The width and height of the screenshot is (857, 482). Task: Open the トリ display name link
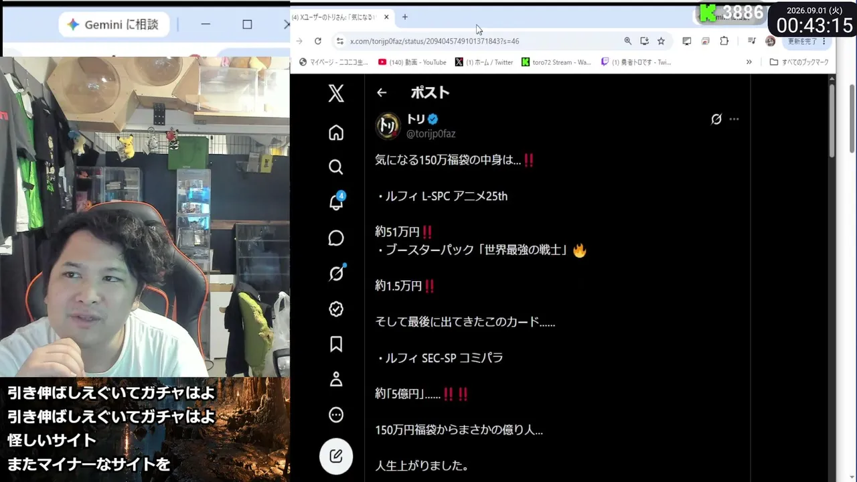point(416,119)
